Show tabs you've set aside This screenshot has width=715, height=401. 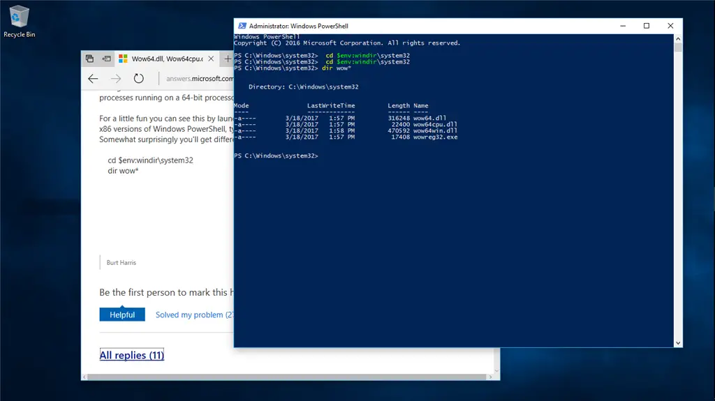coord(90,59)
